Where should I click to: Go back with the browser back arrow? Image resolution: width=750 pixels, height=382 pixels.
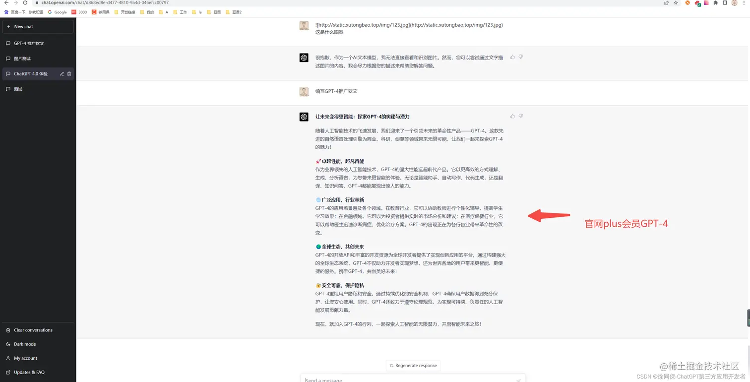coord(6,2)
